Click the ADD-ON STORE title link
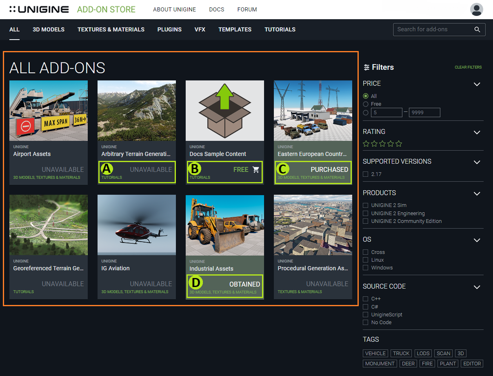The image size is (493, 376). tap(106, 9)
